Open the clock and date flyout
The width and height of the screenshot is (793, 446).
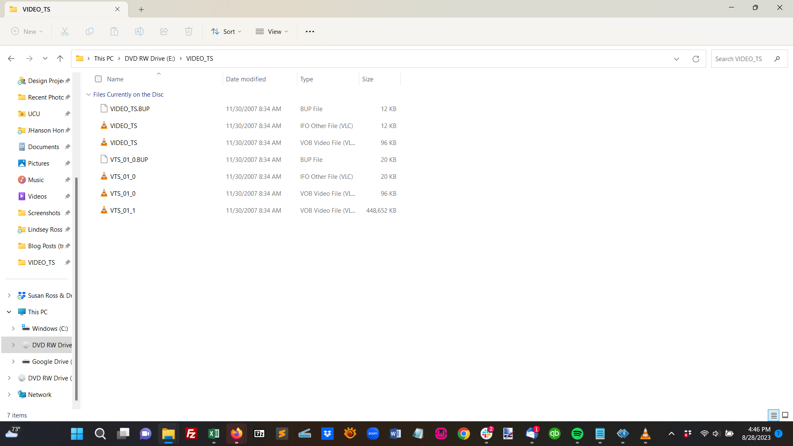756,434
